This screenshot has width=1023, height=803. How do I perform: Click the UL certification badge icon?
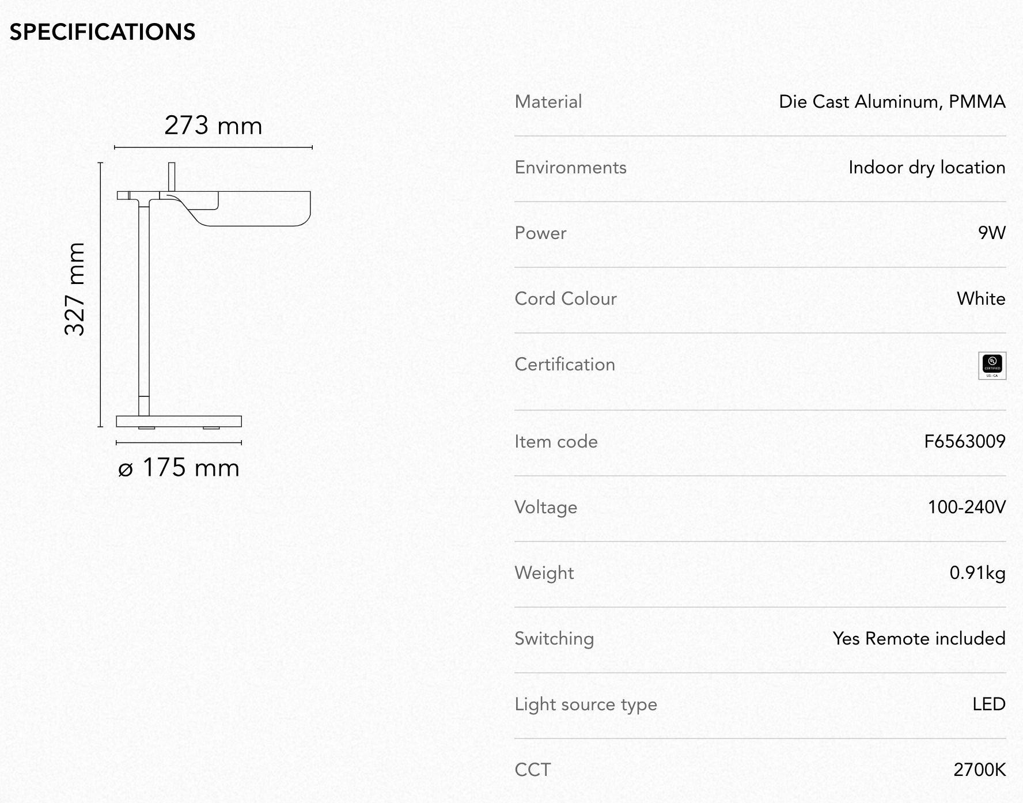tap(992, 366)
